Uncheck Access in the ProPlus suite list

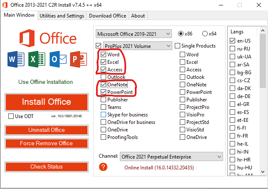tap(103, 70)
